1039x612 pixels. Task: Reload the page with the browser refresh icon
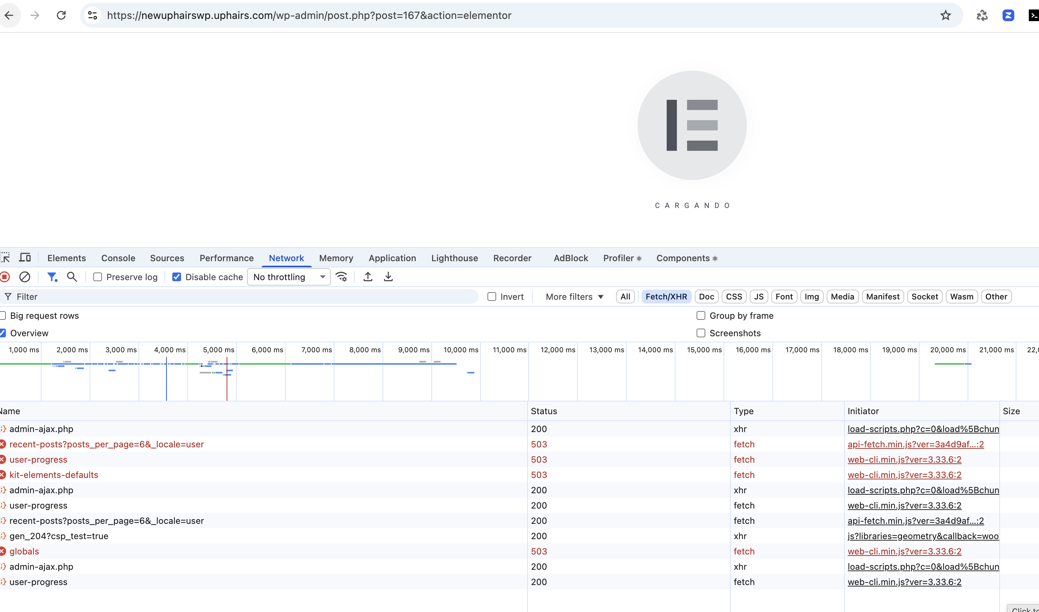coord(61,16)
